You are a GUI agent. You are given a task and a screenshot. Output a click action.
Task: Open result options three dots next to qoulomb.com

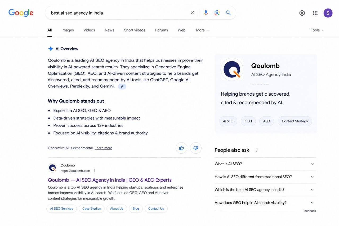point(94,171)
